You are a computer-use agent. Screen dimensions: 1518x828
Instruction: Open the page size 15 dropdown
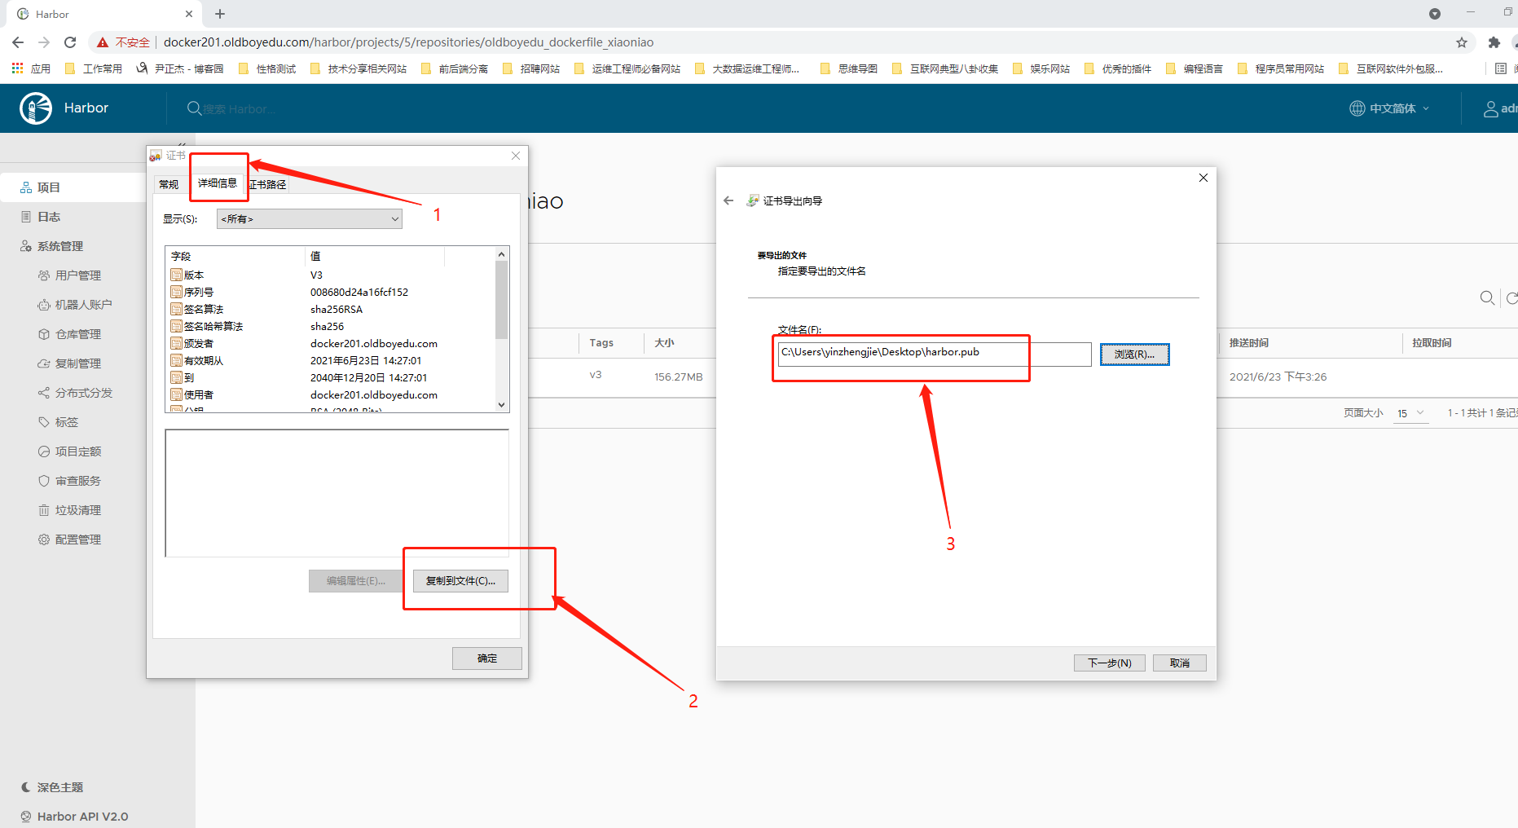coord(1410,413)
